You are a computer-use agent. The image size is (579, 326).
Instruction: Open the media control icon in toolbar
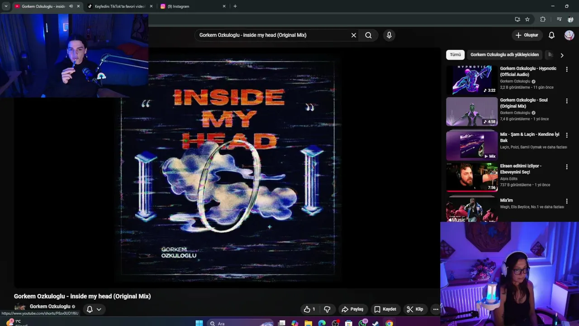point(559,19)
